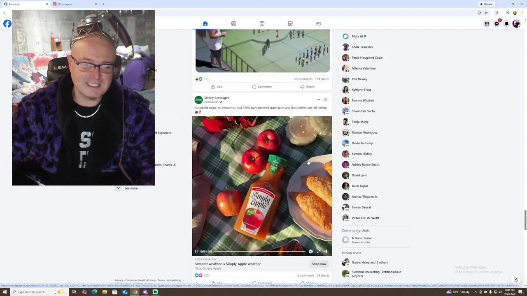Click the Shop now button
Viewport: 527px width, 296px height.
(319, 264)
